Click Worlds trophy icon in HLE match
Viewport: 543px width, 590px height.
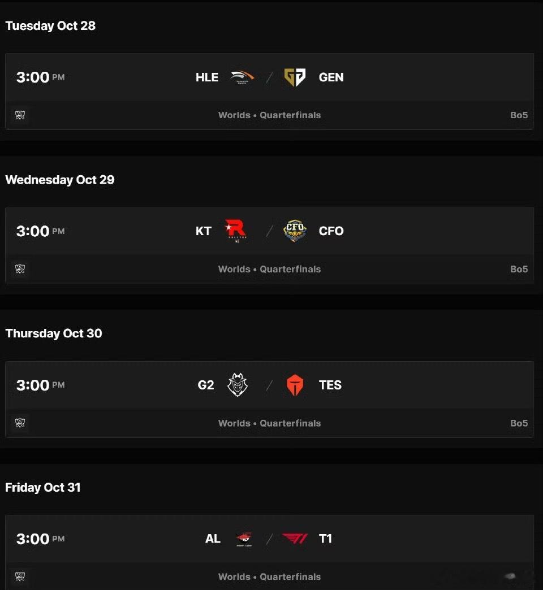click(20, 115)
